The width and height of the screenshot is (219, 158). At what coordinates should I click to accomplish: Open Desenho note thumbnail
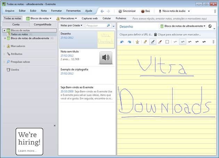point(106,40)
